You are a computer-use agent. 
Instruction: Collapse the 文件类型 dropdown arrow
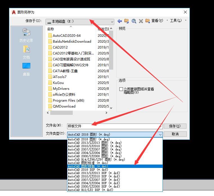tap(160, 135)
